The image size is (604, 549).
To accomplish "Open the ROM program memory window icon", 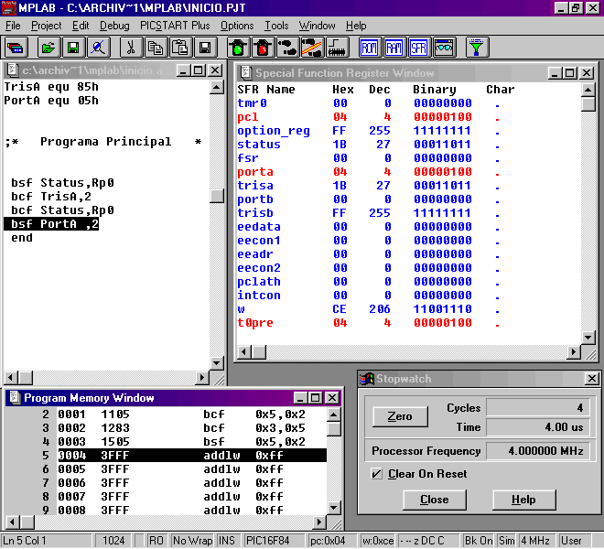I will (370, 47).
